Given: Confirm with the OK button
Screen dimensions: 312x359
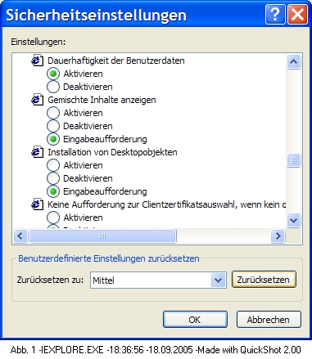Looking at the screenshot, I should 195,320.
